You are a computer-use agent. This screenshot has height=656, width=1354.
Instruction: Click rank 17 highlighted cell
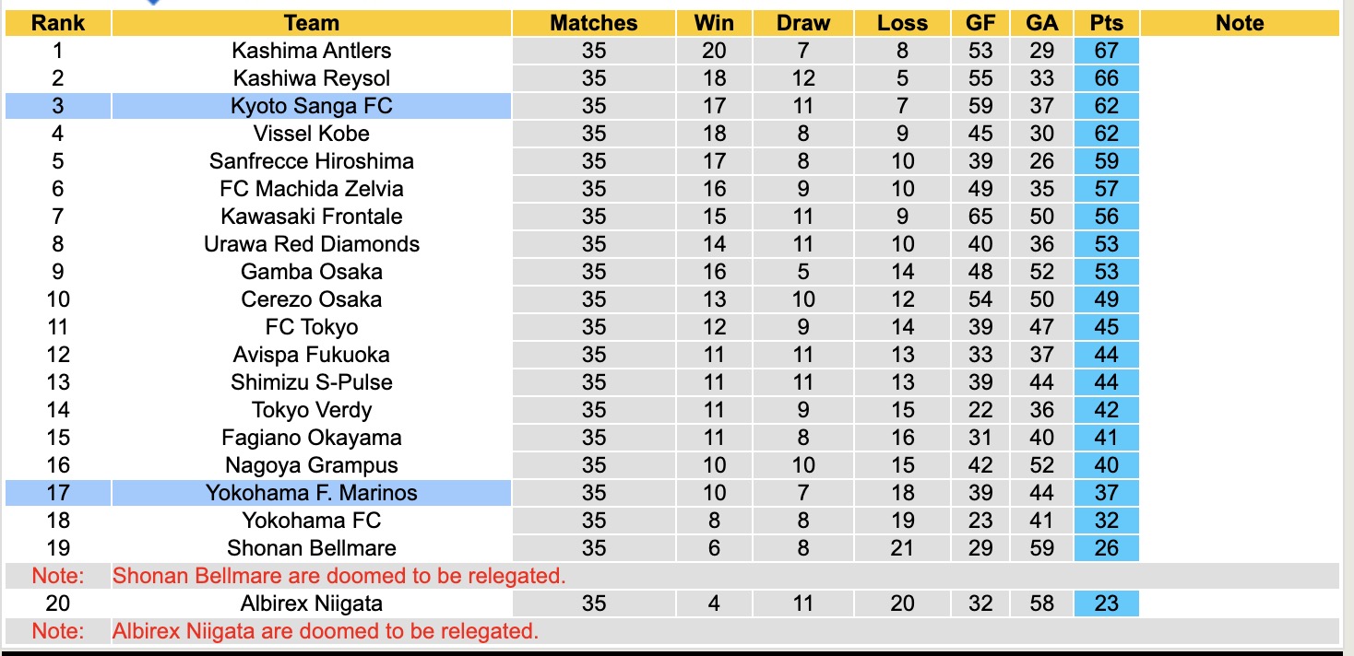[58, 493]
